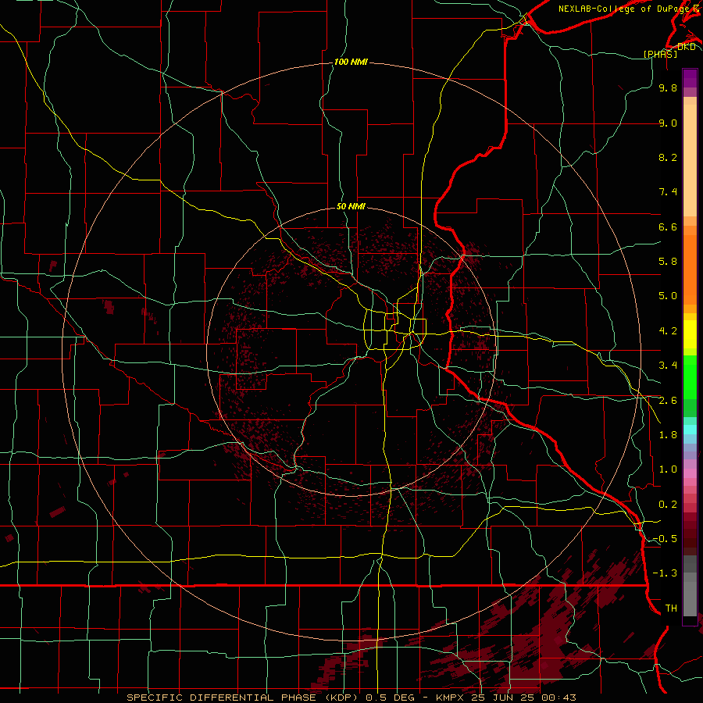Select the 5.0 value on the color scale
This screenshot has width=703, height=703.
pos(668,296)
